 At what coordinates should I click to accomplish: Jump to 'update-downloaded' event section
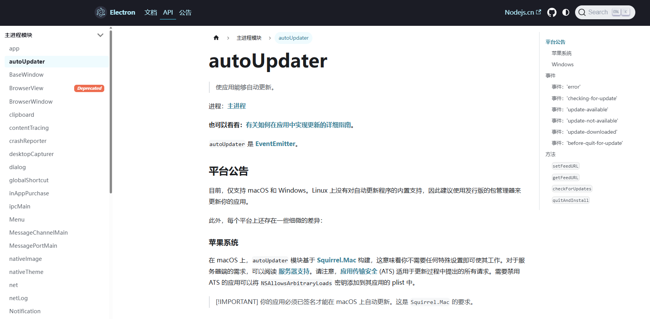584,132
